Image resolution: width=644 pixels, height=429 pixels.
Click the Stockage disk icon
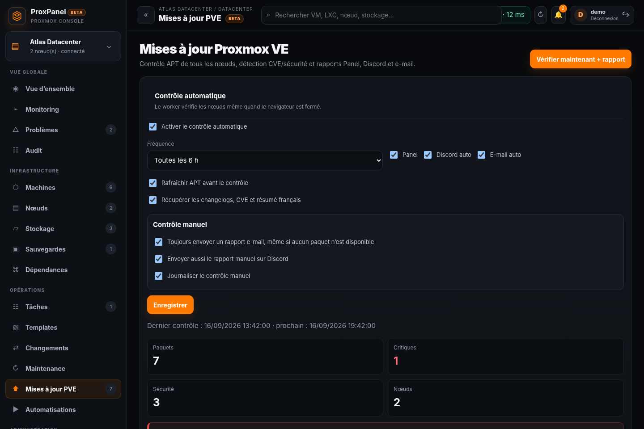click(16, 229)
